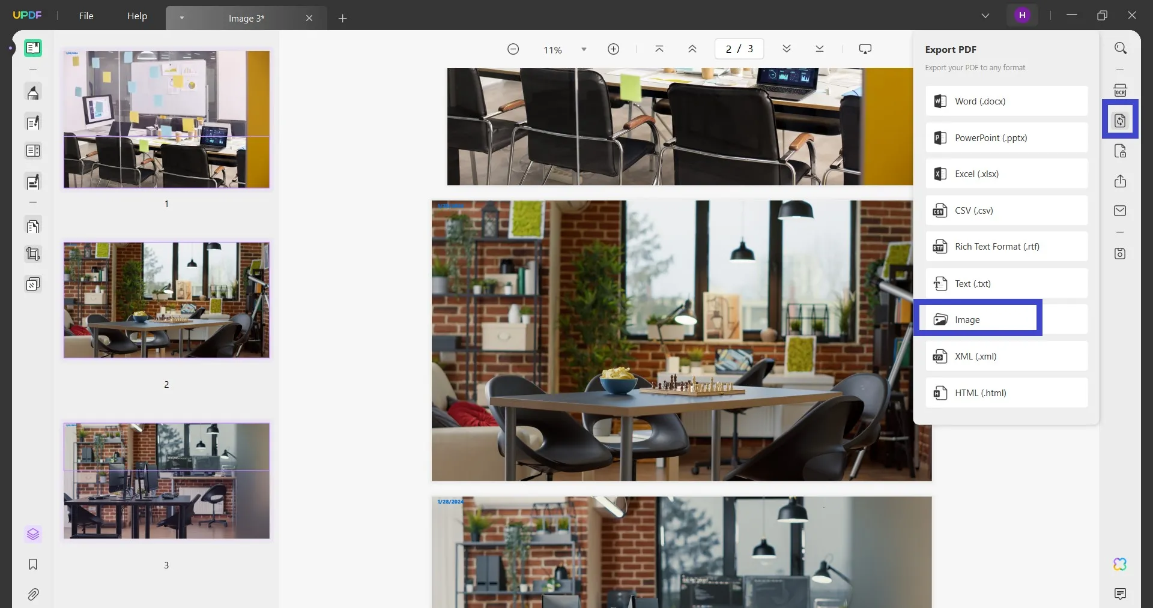Click the Save as other icon
Viewport: 1153px width, 608px height.
point(1120,254)
